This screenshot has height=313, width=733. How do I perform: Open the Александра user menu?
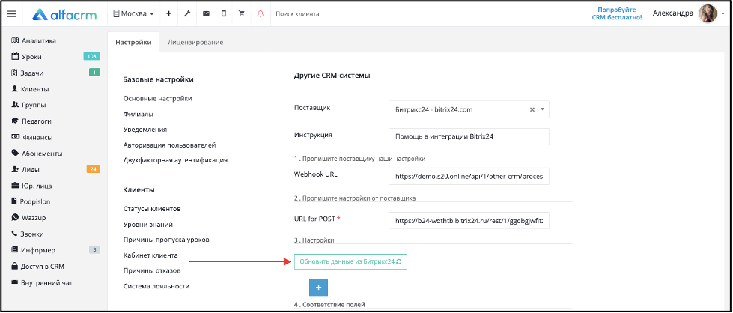tap(672, 13)
